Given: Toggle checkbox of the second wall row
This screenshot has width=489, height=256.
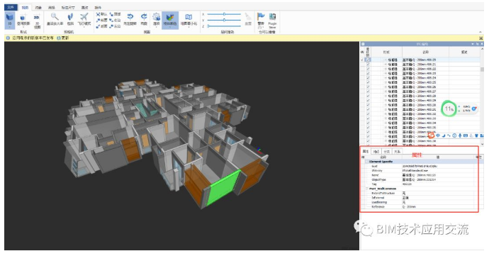Looking at the screenshot, I should click(369, 65).
